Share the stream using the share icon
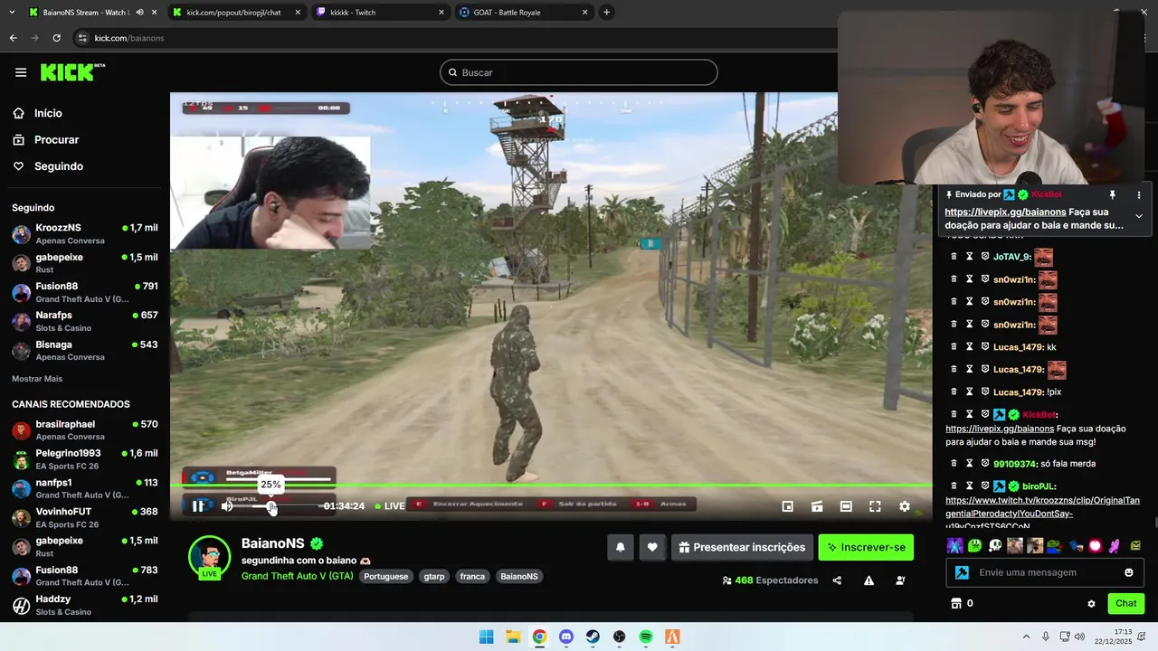Screen dimensions: 1158x651 point(837,580)
